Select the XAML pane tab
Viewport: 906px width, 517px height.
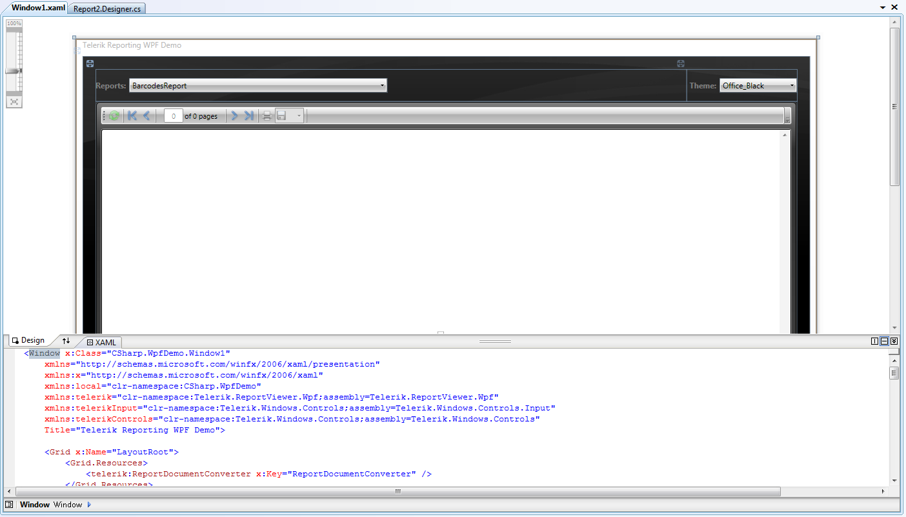click(101, 342)
